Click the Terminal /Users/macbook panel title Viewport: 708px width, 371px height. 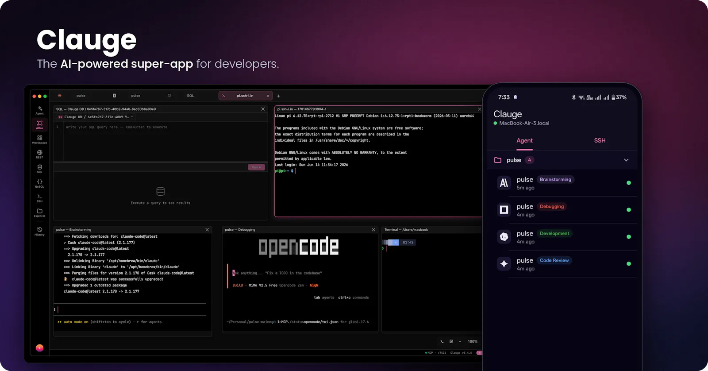406,230
